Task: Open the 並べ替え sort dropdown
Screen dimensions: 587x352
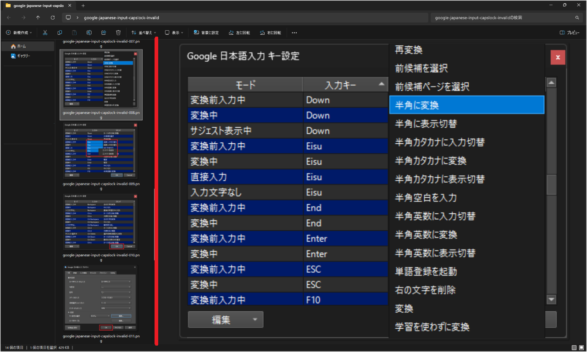Action: [144, 32]
